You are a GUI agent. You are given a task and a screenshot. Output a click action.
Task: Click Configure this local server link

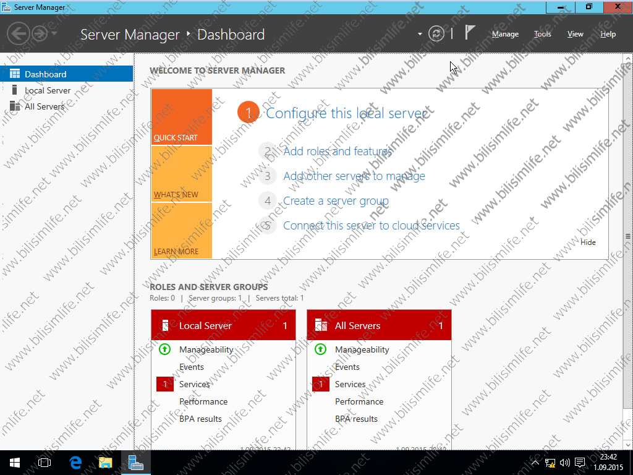[x=346, y=113]
